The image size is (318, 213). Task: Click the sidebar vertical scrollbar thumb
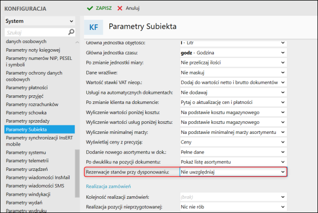77,173
